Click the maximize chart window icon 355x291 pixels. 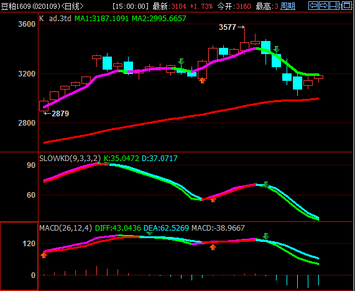coord(346,6)
